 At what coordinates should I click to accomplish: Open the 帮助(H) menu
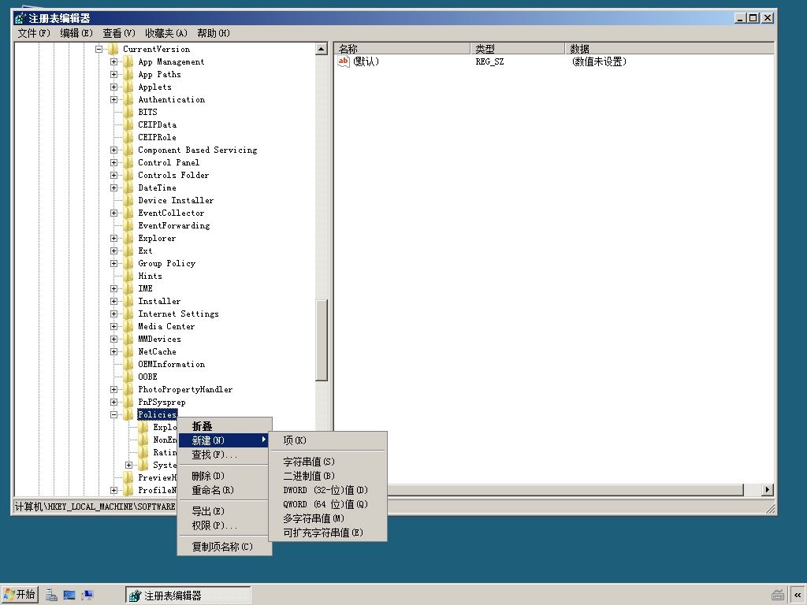(214, 33)
